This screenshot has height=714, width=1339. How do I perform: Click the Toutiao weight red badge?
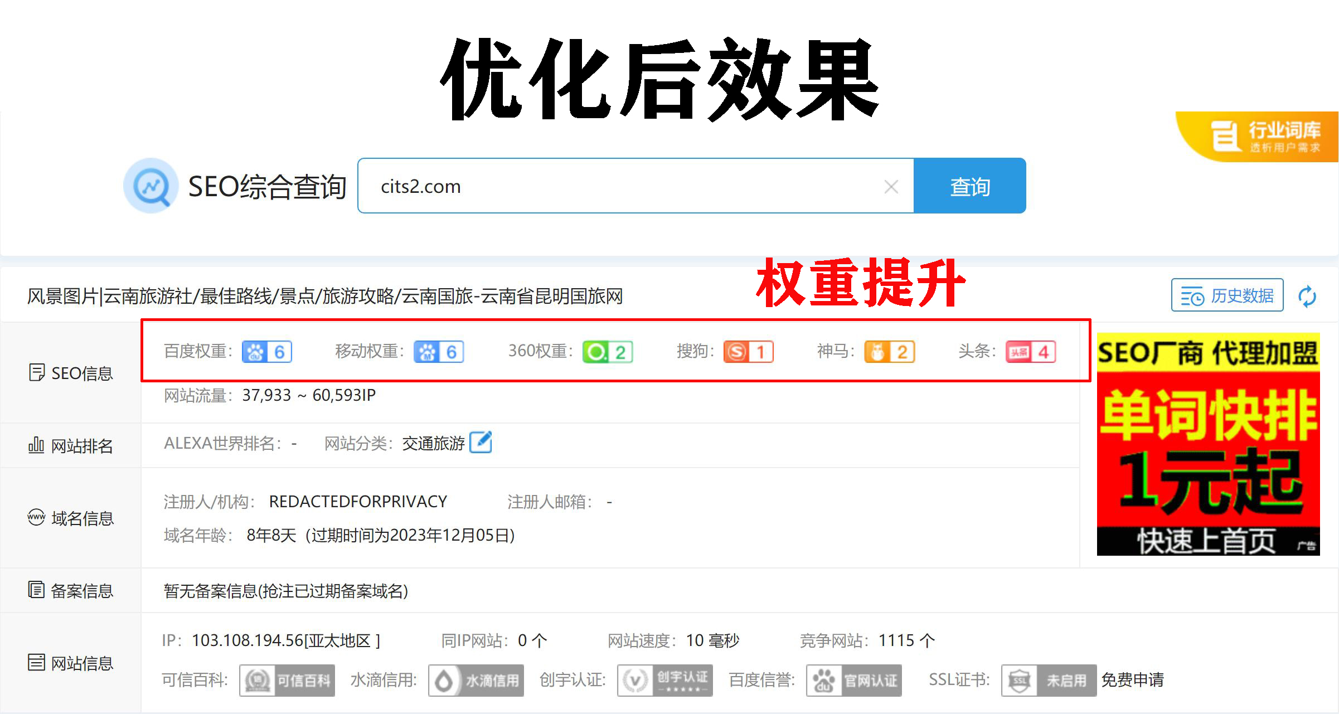coord(1030,352)
